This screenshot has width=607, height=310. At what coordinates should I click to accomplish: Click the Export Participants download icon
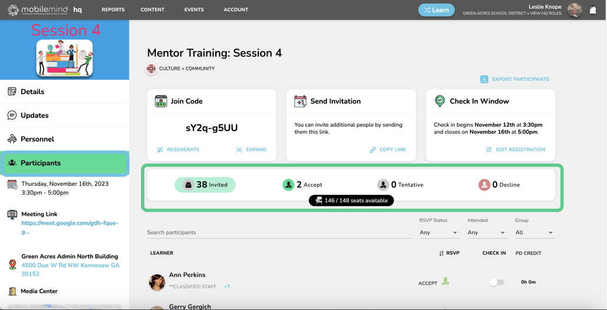[484, 79]
